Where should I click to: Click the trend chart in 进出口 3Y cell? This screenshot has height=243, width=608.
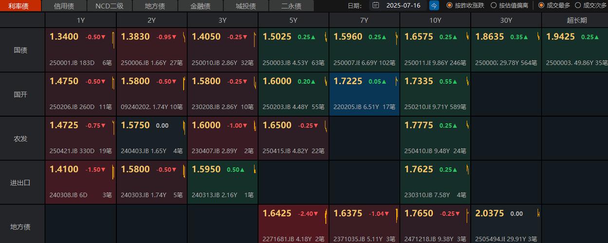[x=255, y=170]
